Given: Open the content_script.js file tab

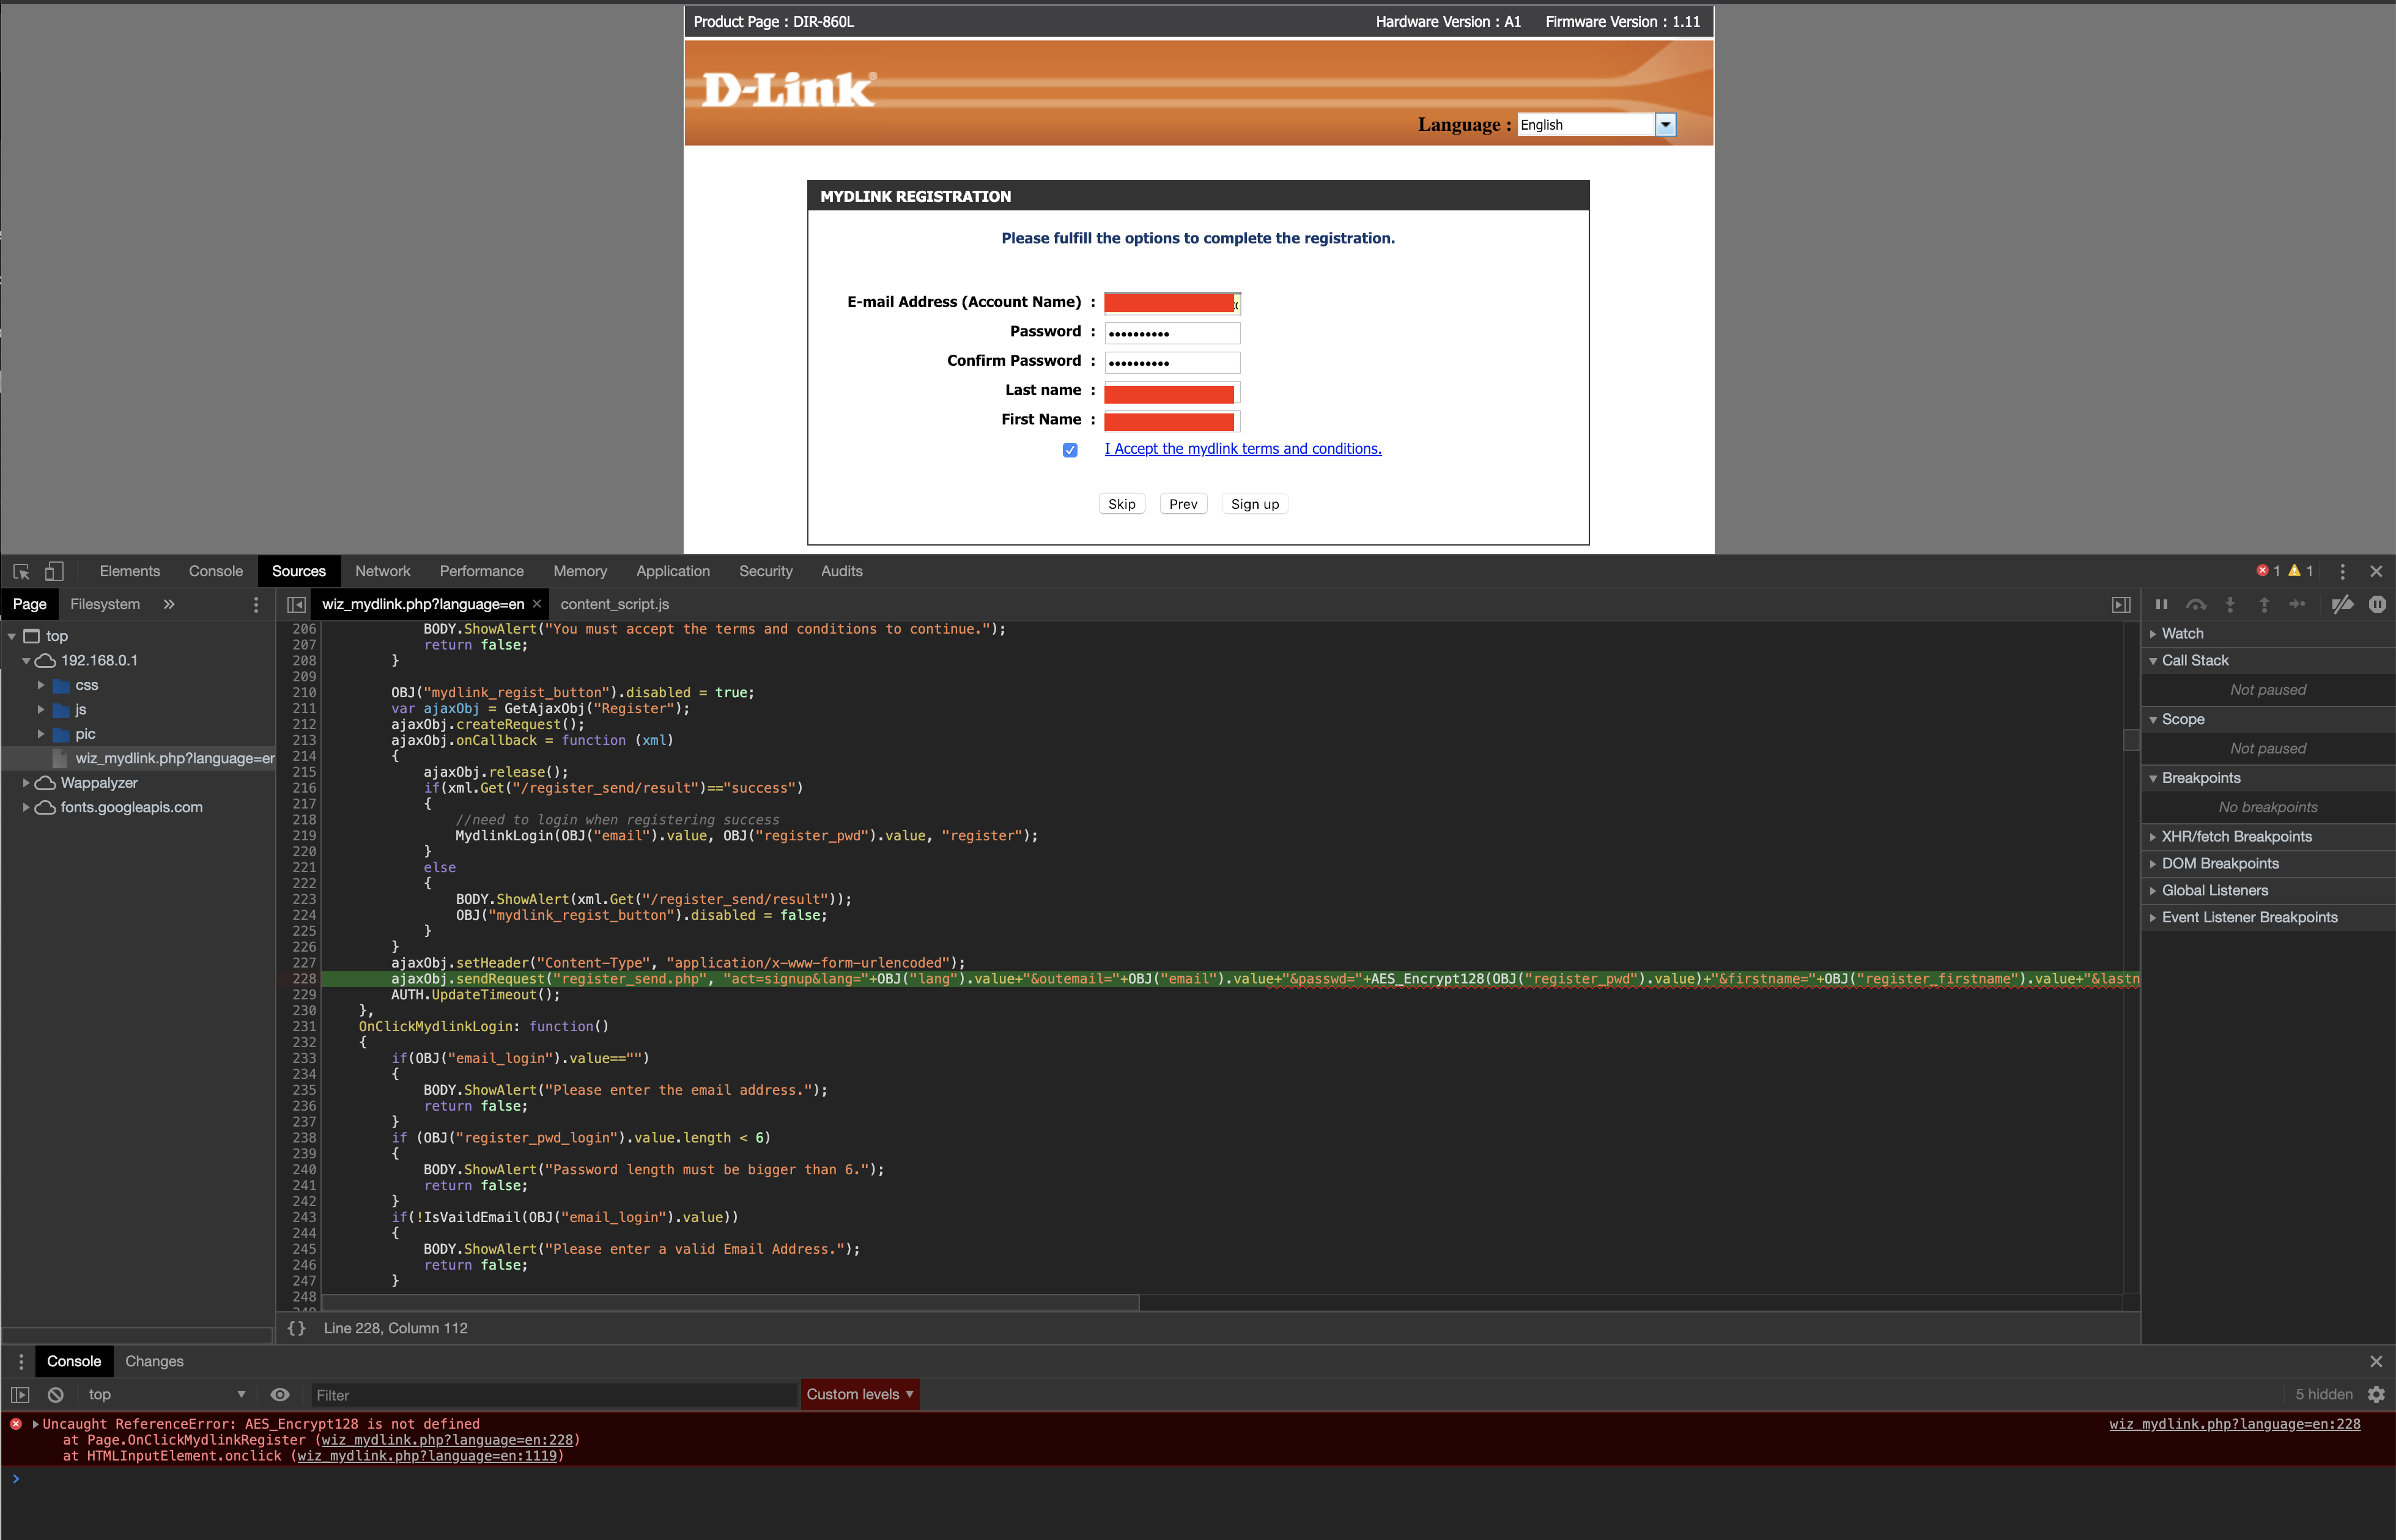Looking at the screenshot, I should pos(615,604).
